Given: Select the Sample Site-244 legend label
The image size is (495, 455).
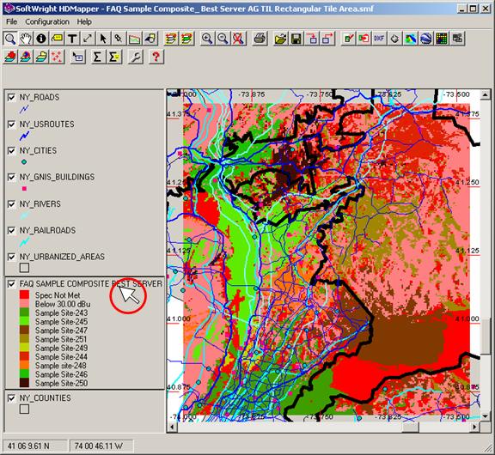Looking at the screenshot, I should (x=61, y=356).
